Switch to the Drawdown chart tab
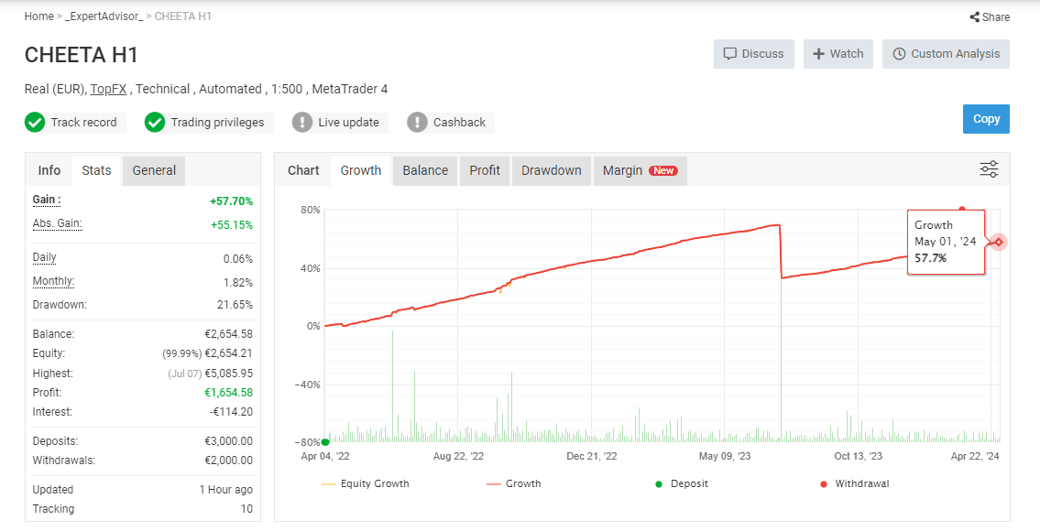This screenshot has width=1040, height=531. (x=552, y=170)
